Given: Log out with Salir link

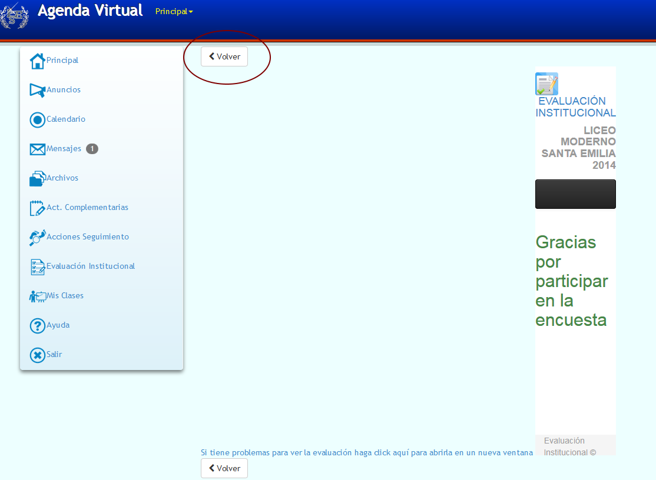Looking at the screenshot, I should (x=54, y=354).
